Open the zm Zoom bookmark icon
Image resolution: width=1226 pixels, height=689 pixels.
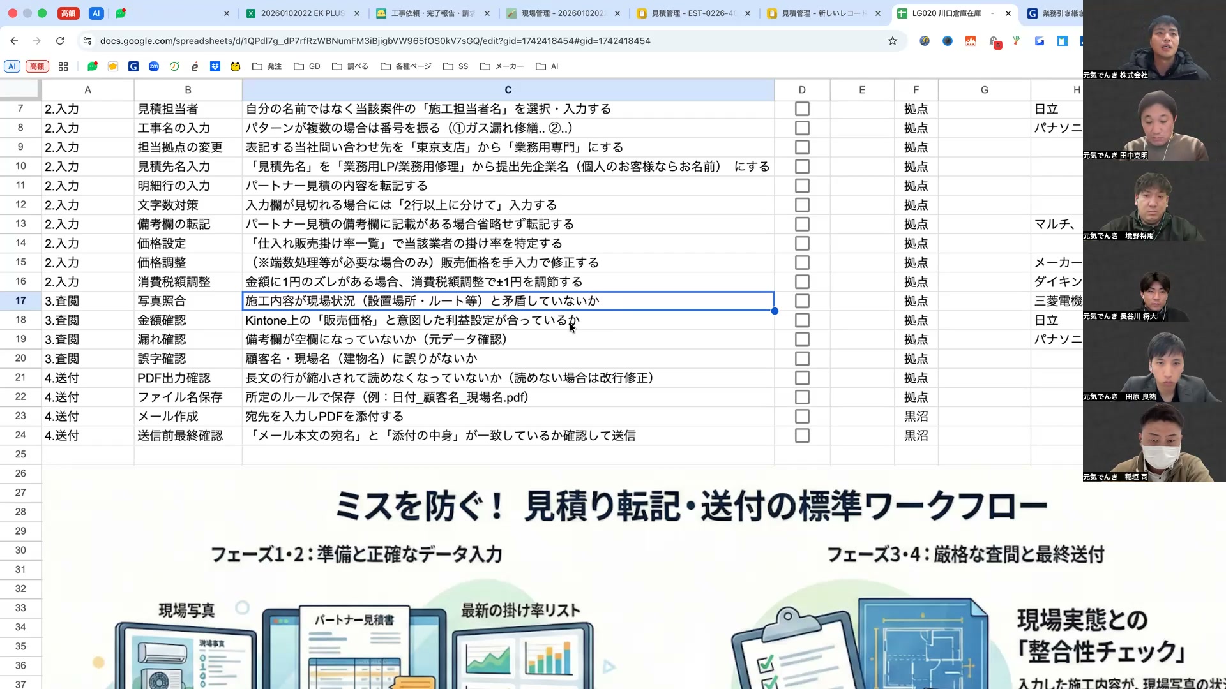click(154, 66)
